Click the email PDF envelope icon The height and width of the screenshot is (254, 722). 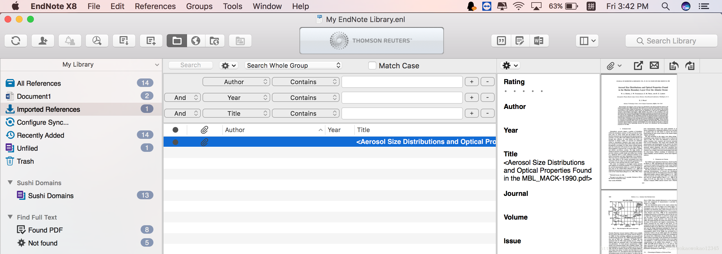click(654, 65)
